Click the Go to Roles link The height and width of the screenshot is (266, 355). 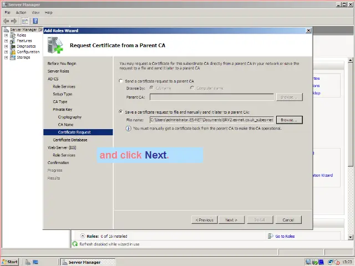[x=285, y=236]
